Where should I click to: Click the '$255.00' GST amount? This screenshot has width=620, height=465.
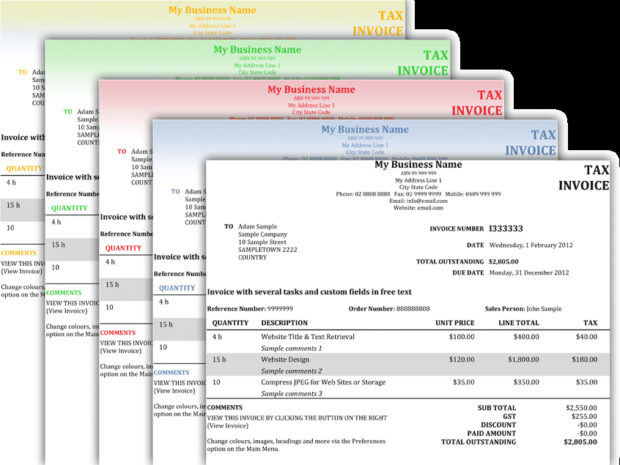[x=584, y=417]
